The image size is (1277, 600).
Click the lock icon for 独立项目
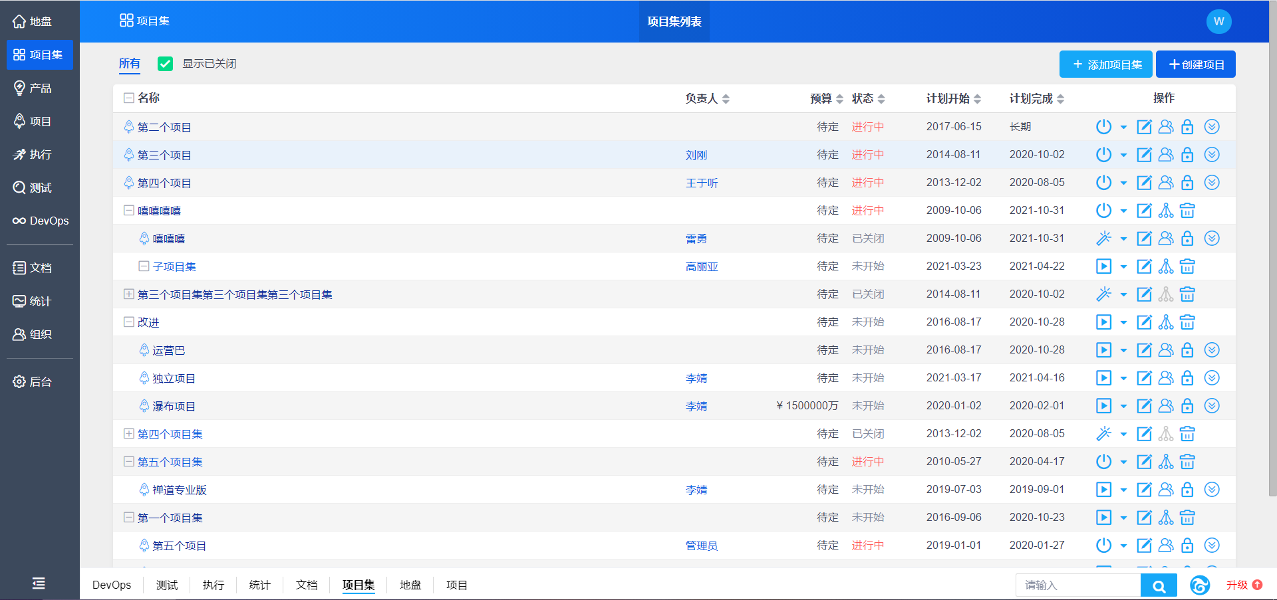1187,378
